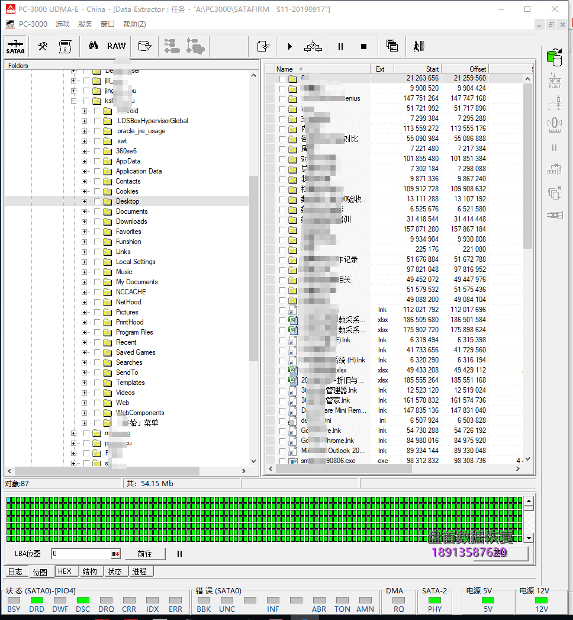Image resolution: width=573 pixels, height=620 pixels.
Task: Open the 选项 menu
Action: 62,24
